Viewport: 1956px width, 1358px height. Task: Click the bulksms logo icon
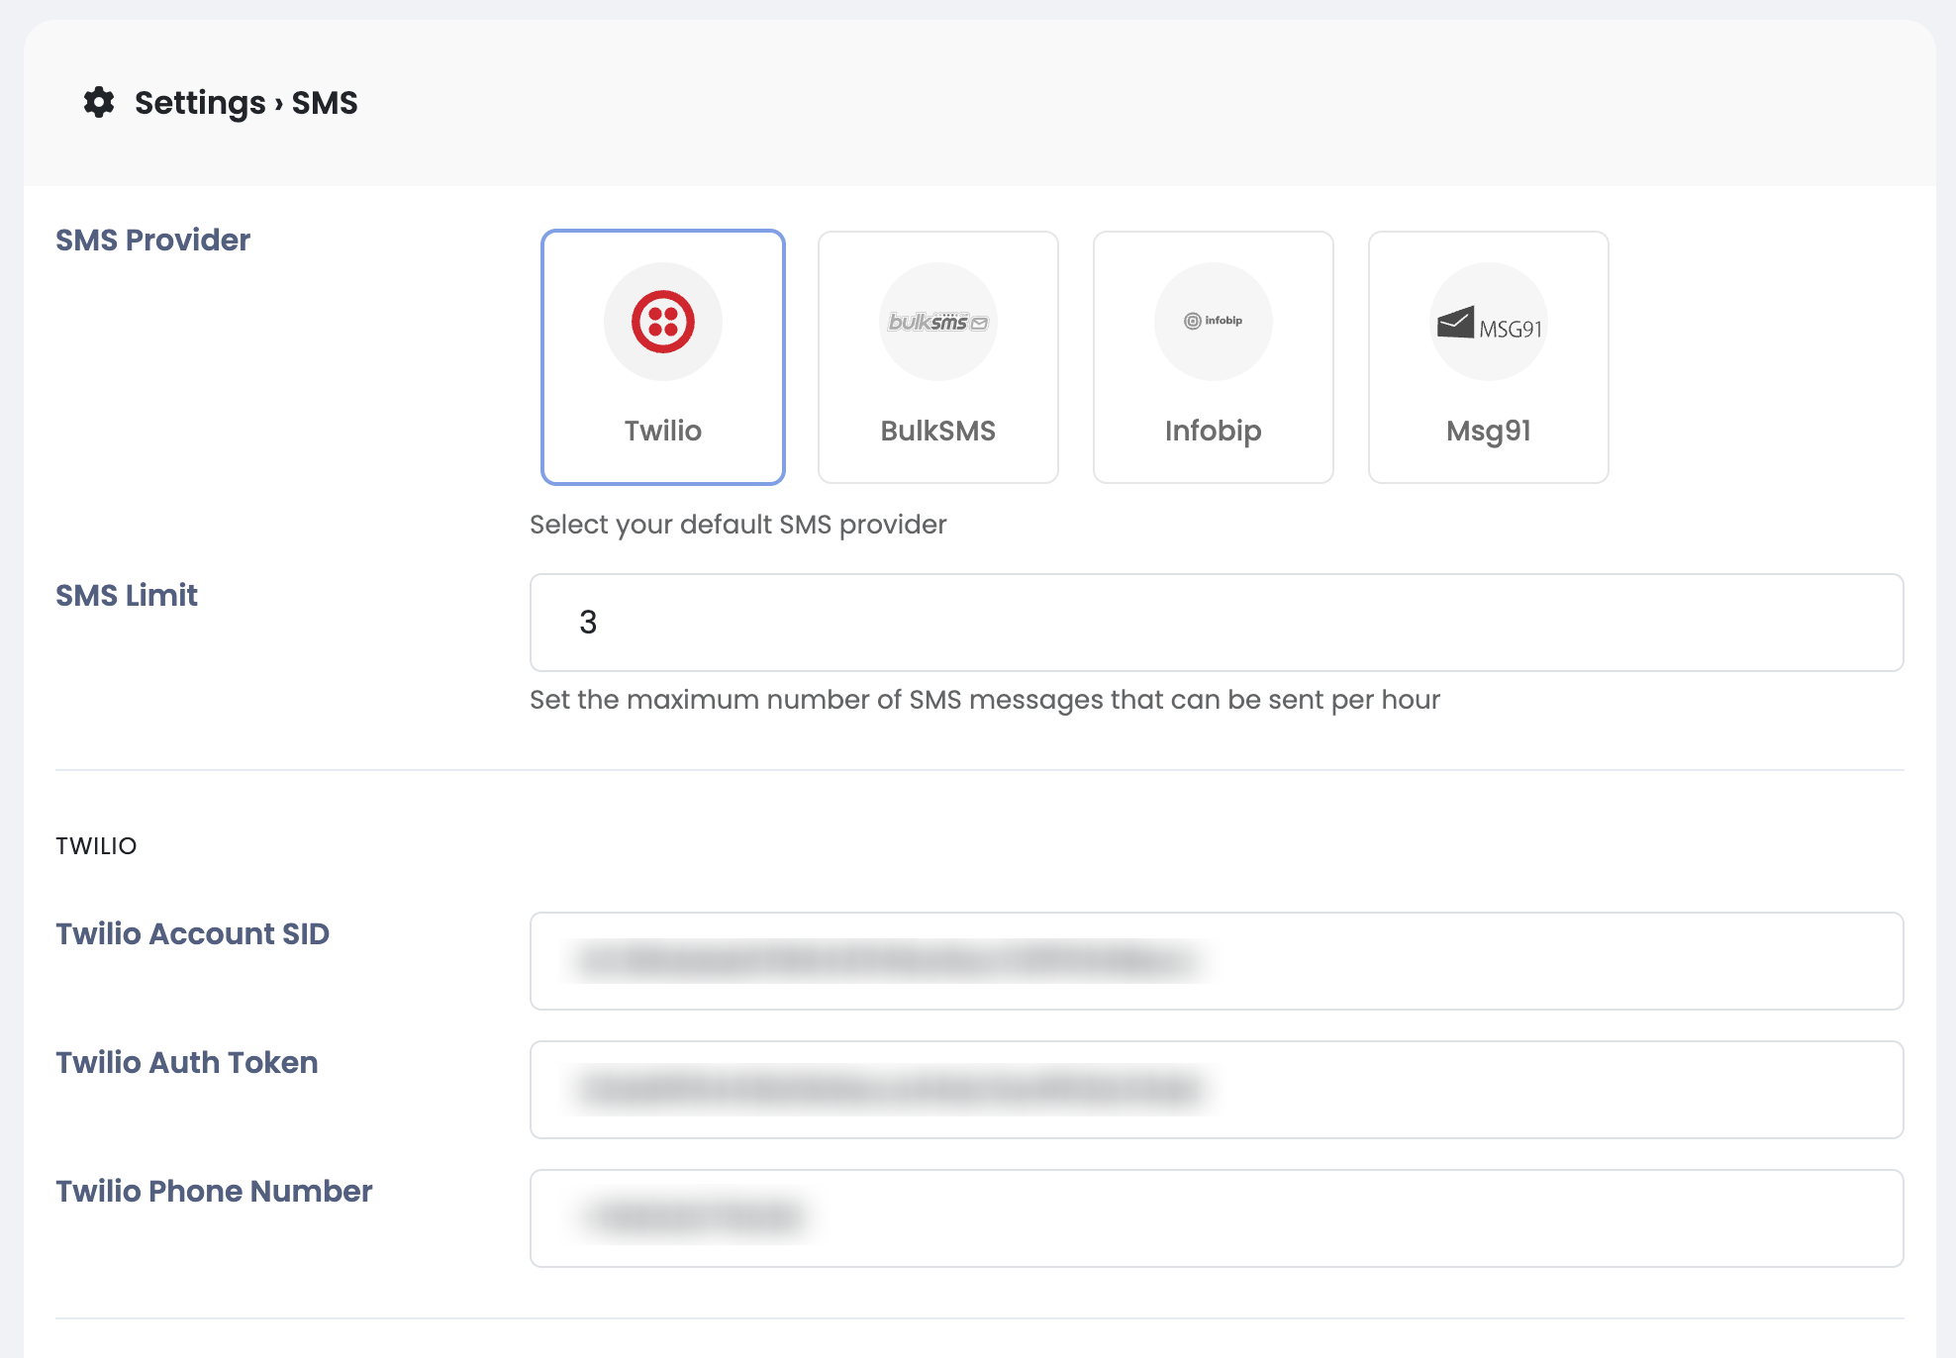(937, 322)
